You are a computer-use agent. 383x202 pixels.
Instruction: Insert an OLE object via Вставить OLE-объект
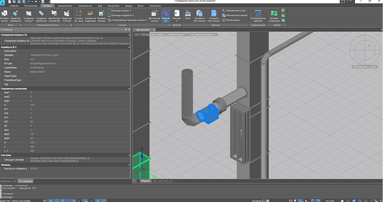coord(200,16)
